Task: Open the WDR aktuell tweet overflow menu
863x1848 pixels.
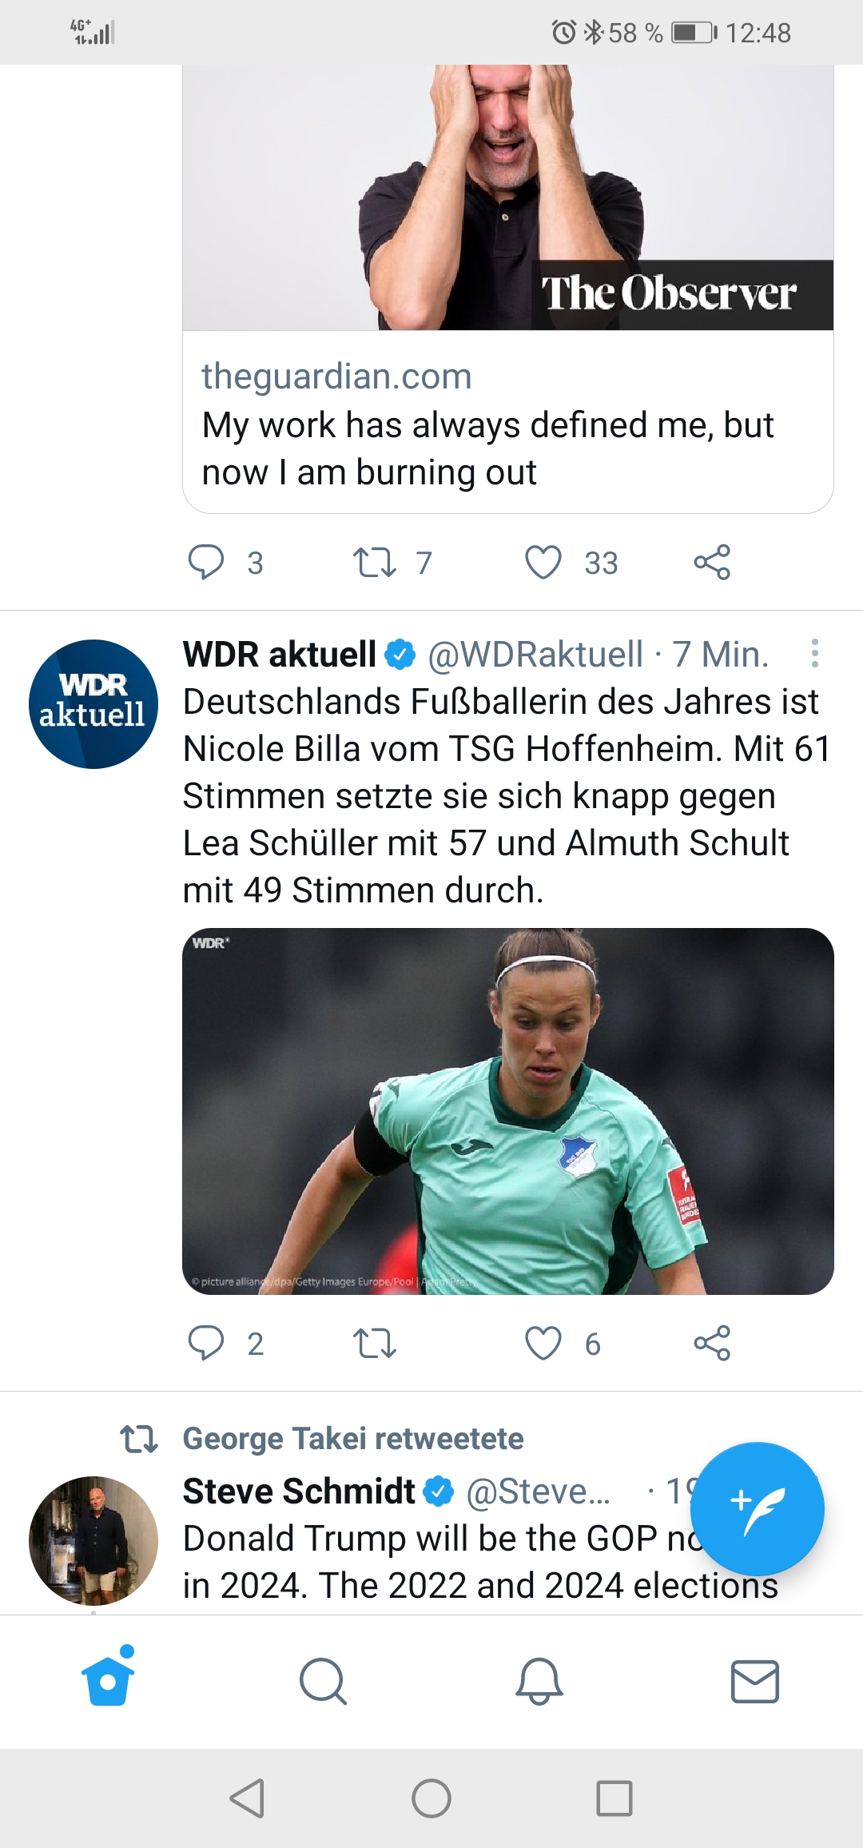Action: coord(814,653)
